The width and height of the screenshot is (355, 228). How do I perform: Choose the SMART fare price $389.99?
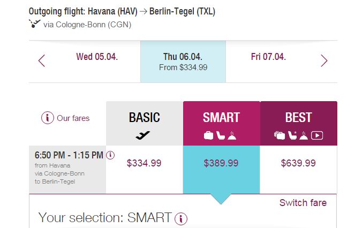[x=221, y=163]
